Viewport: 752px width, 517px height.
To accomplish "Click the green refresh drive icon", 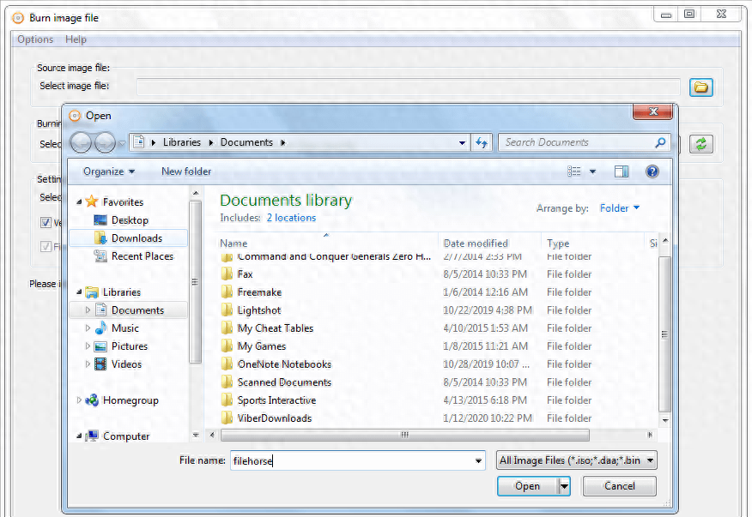I will tap(701, 144).
